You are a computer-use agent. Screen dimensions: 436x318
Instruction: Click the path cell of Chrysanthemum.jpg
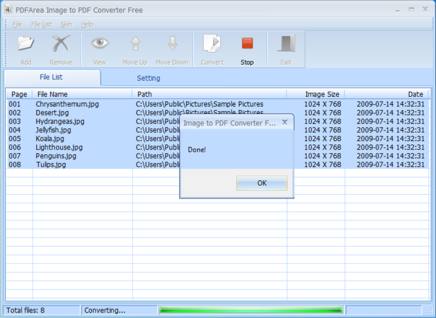tap(200, 104)
